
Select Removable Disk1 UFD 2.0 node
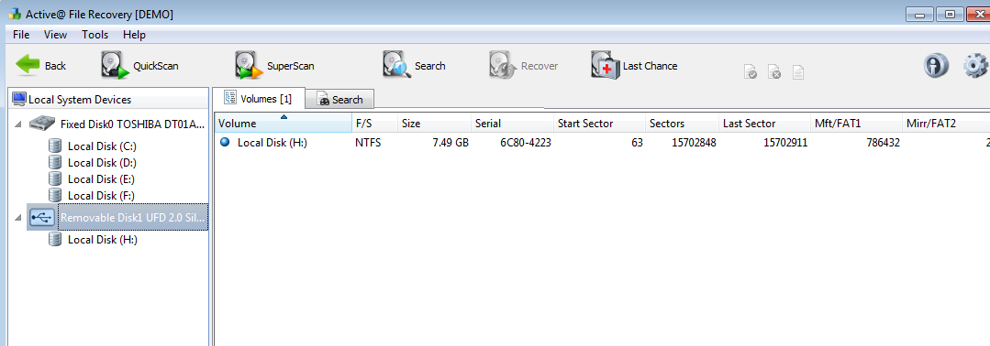coord(133,218)
